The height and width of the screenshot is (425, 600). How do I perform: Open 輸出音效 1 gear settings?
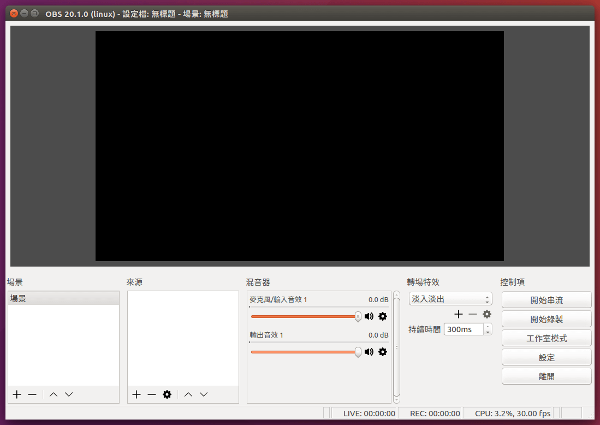pos(383,352)
